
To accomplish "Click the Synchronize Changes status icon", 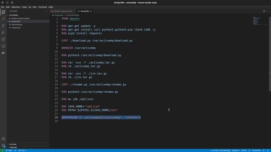I will (x=15, y=150).
